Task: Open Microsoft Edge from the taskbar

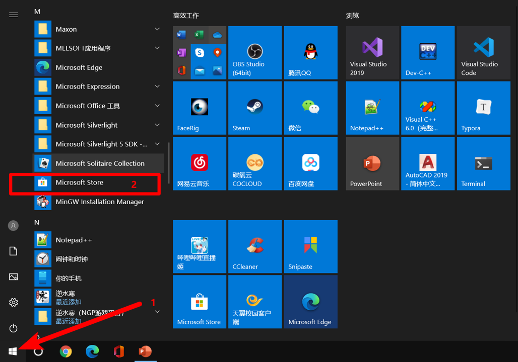Action: (92, 351)
